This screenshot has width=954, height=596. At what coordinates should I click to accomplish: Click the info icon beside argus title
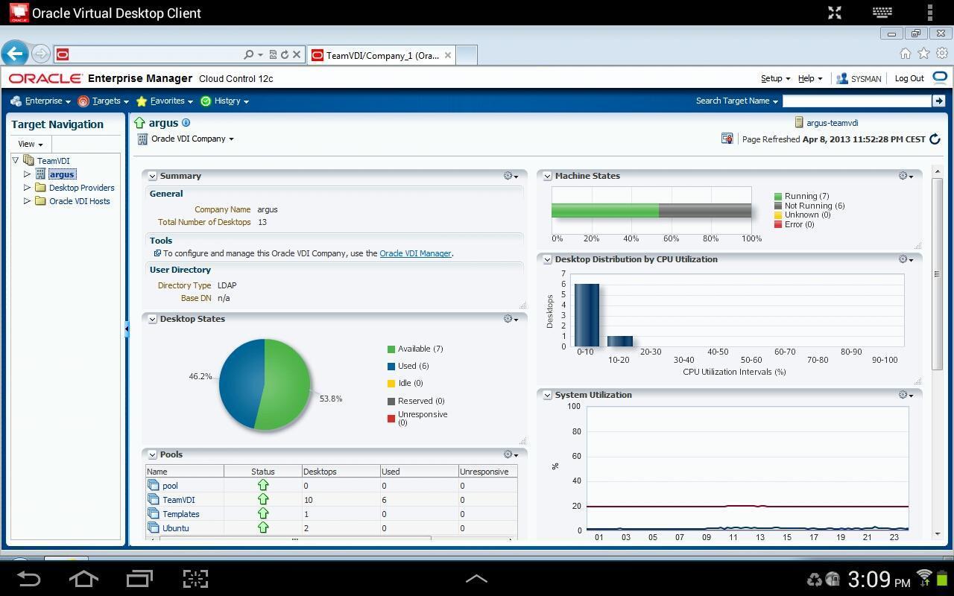point(186,123)
